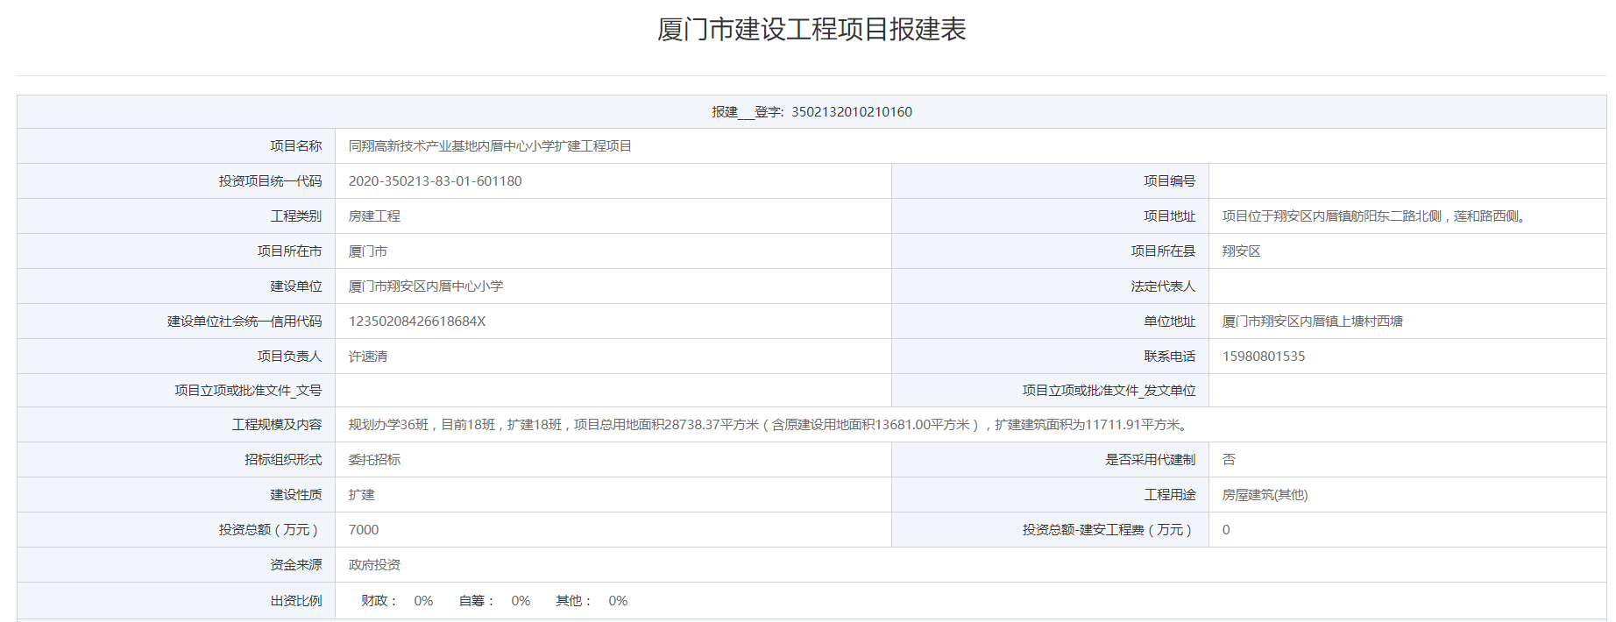The height and width of the screenshot is (622, 1616).
Task: Select credit code 12350208426618684X
Action: (417, 322)
